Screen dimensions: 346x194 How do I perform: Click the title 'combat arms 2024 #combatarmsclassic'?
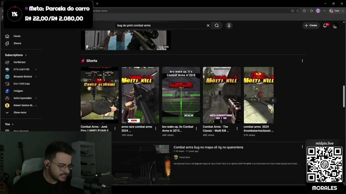(258, 129)
